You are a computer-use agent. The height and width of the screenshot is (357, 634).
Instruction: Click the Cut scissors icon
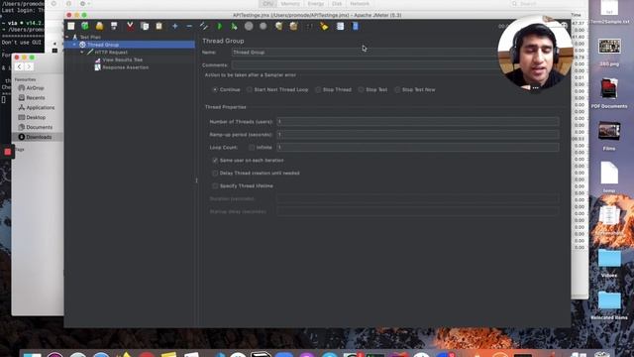130,27
